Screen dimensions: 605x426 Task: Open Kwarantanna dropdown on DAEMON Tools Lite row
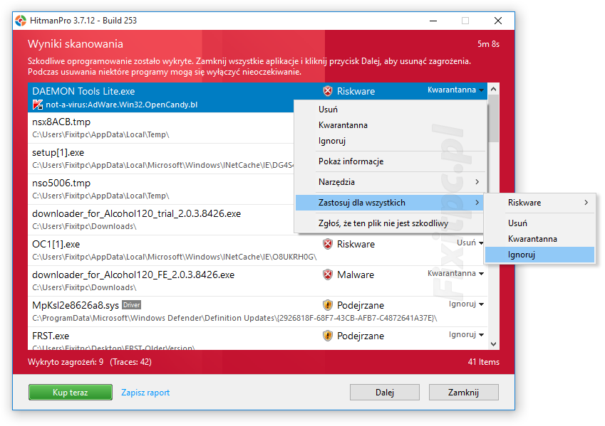point(455,90)
